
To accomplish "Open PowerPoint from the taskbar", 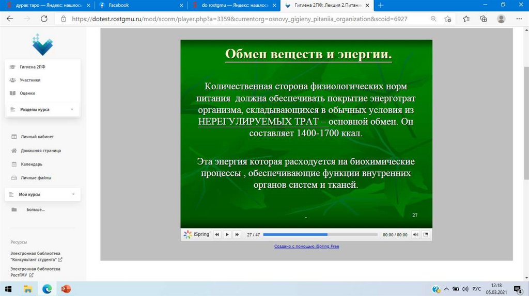I will pyautogui.click(x=66, y=289).
